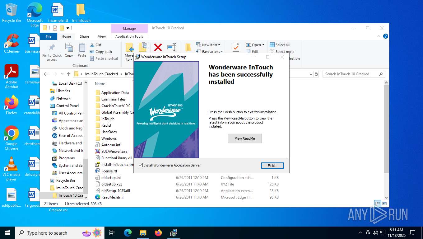Open the Quick Access Toolbar customize dropdown

(x=68, y=28)
